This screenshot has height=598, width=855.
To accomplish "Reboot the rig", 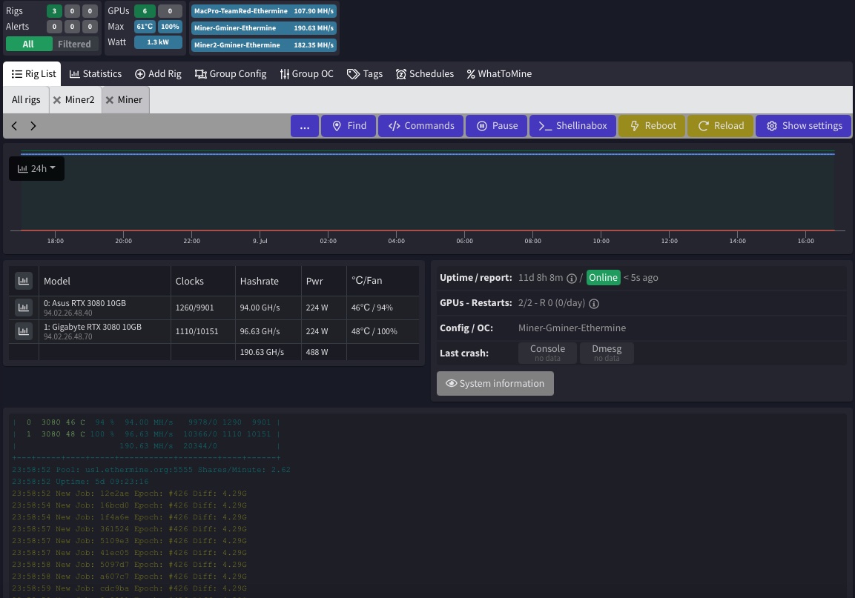I will coord(652,125).
